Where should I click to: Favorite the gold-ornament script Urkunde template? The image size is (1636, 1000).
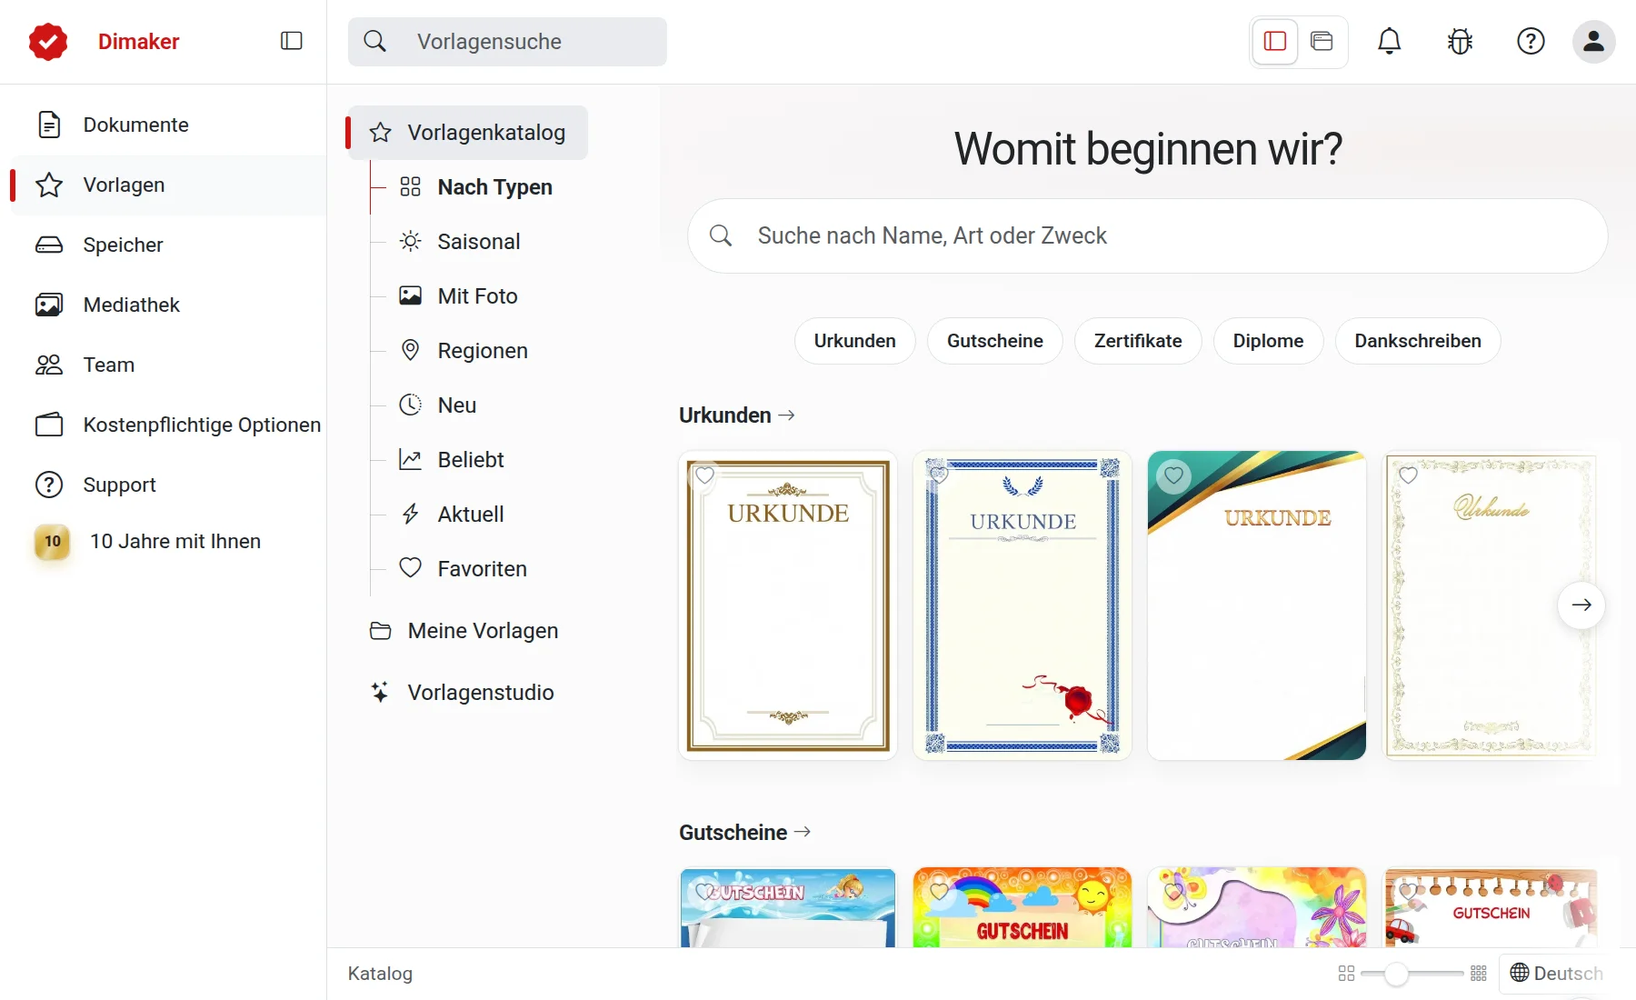(1408, 475)
